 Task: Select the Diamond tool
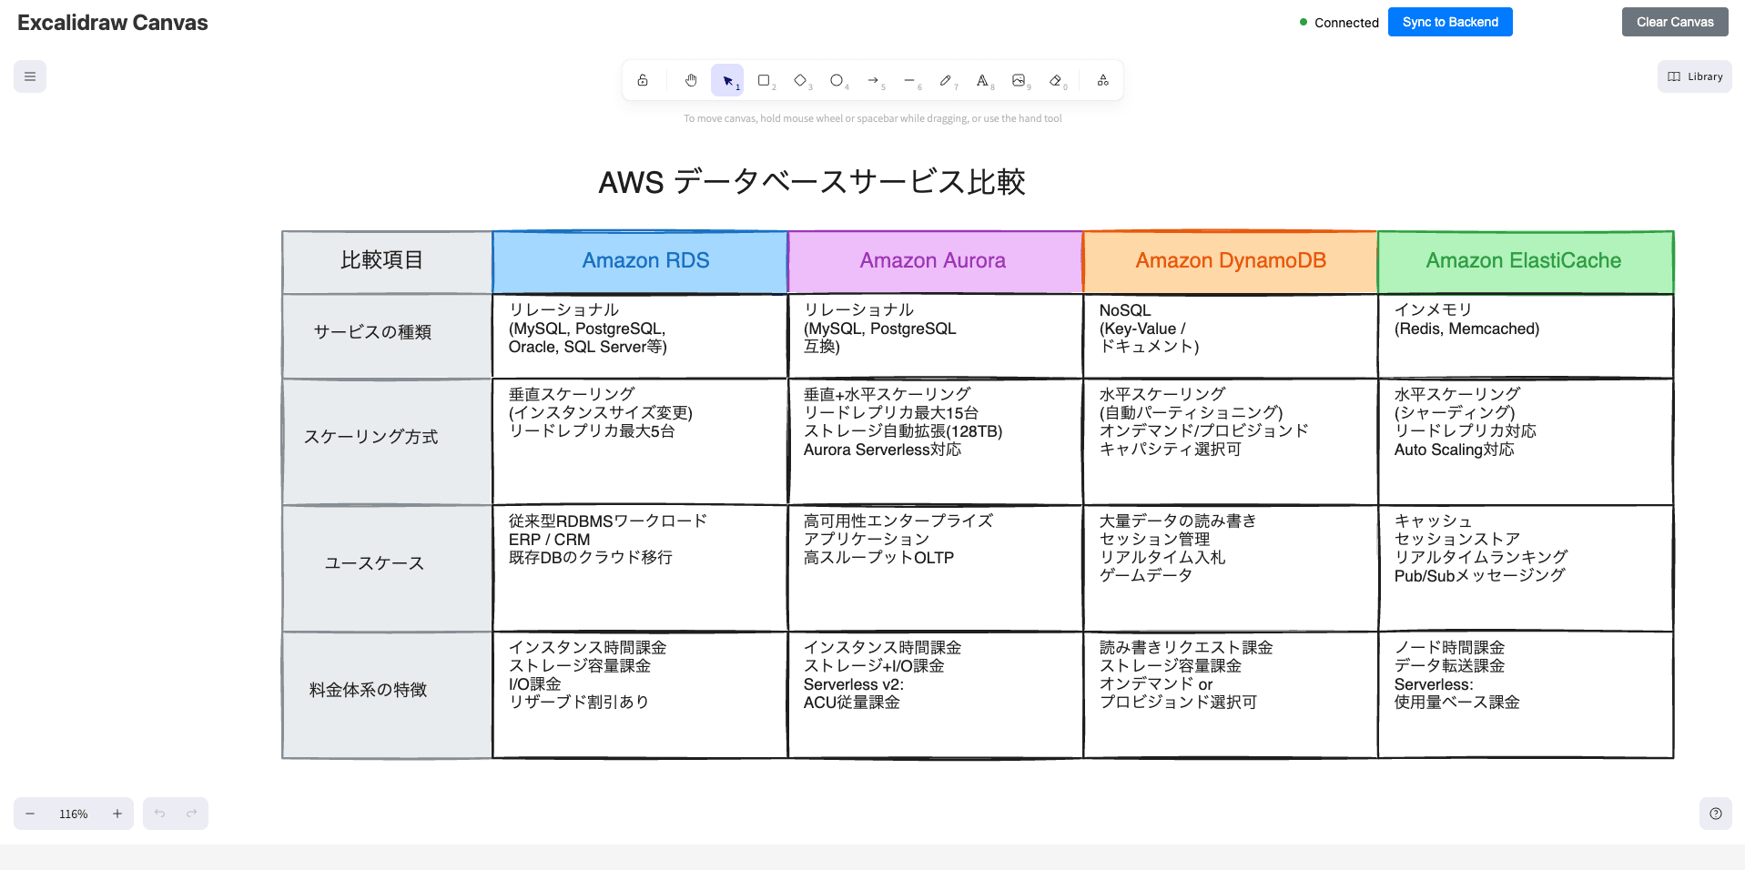click(x=800, y=80)
